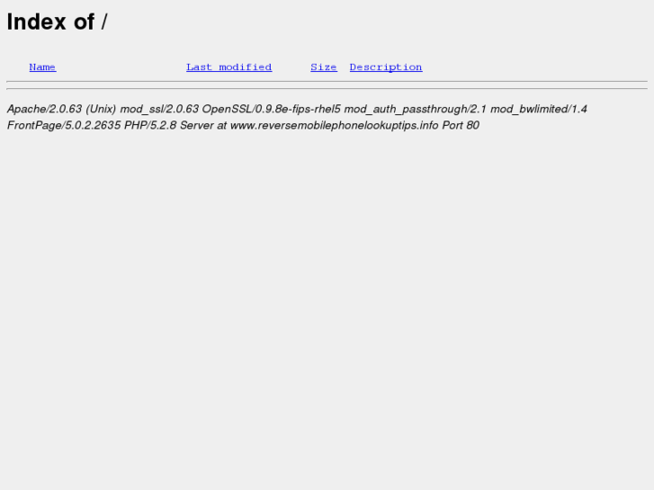Image resolution: width=654 pixels, height=490 pixels.
Task: Click the (Unix) text in server signature
Action: pyautogui.click(x=101, y=110)
